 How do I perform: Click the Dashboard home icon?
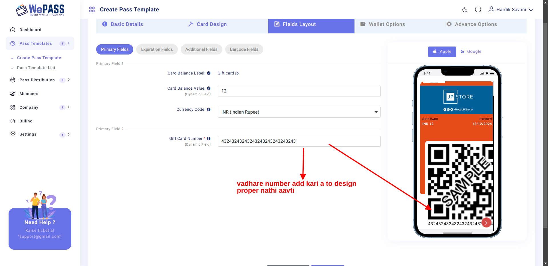tap(13, 30)
